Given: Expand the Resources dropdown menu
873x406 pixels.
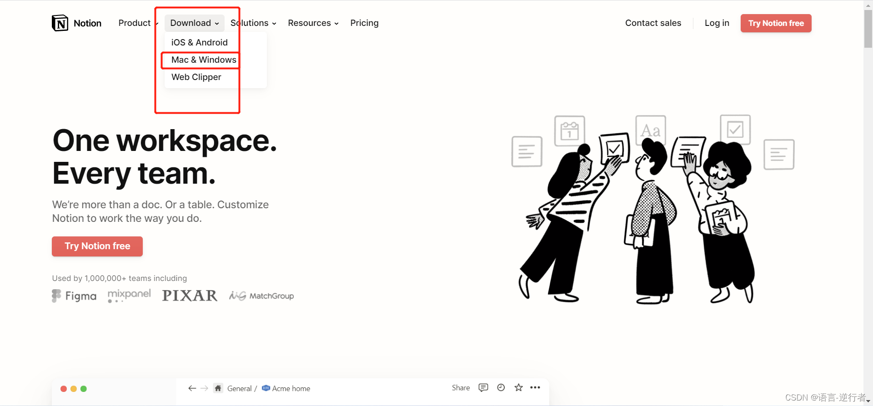Looking at the screenshot, I should 313,23.
